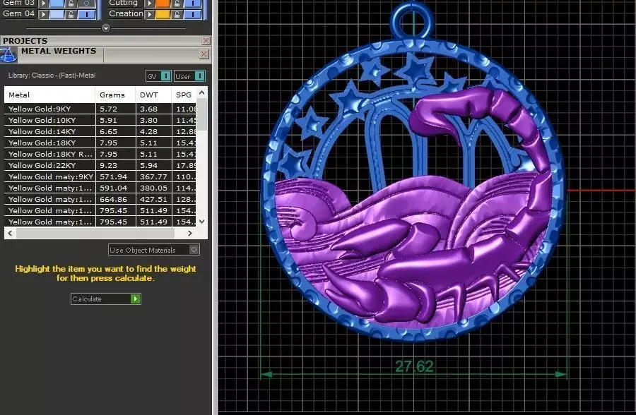The width and height of the screenshot is (636, 415).
Task: Expand Cutting layer arrow
Action: click(149, 4)
